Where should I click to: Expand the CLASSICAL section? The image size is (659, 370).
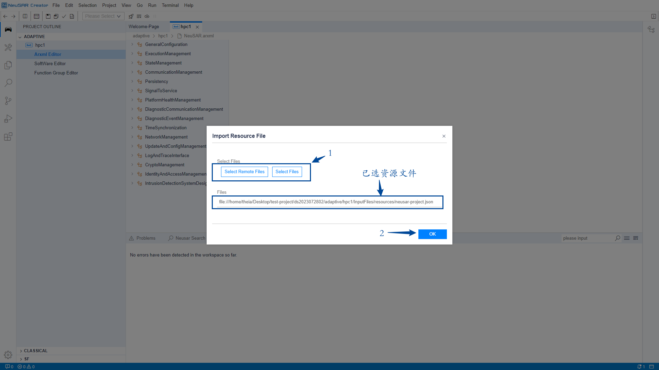(x=36, y=351)
